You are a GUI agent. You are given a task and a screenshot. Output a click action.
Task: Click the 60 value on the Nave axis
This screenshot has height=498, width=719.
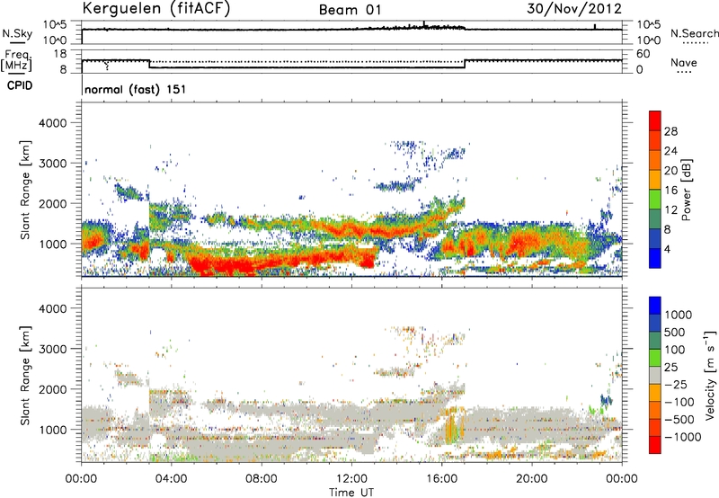[643, 54]
